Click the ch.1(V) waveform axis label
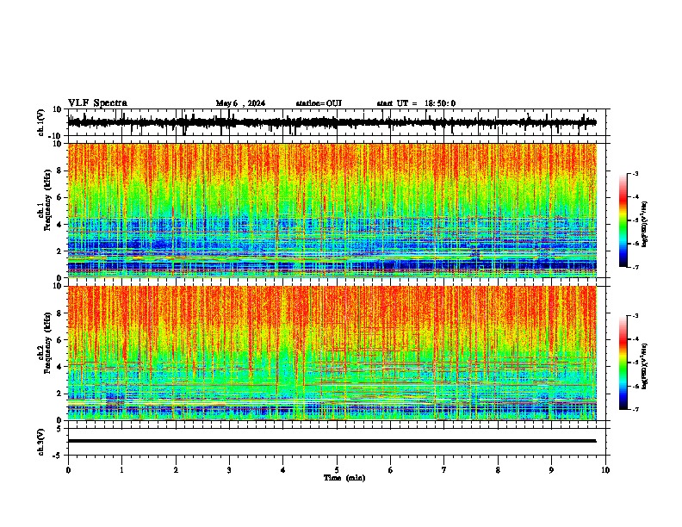682x527 pixels. tap(41, 122)
